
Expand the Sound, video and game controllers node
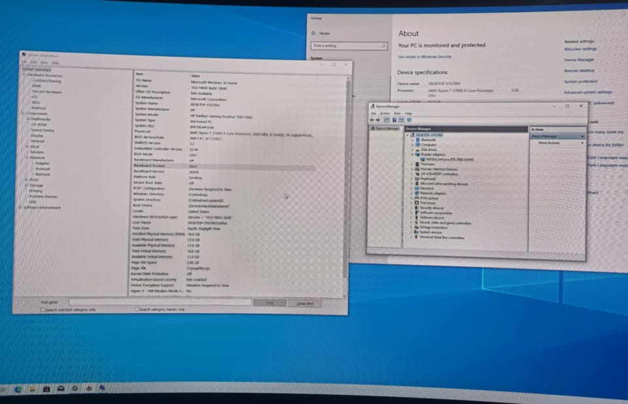411,223
